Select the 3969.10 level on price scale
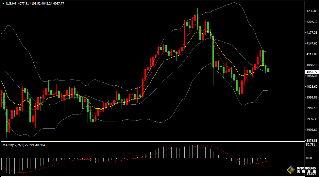This screenshot has width=319, height=177. [x=312, y=108]
